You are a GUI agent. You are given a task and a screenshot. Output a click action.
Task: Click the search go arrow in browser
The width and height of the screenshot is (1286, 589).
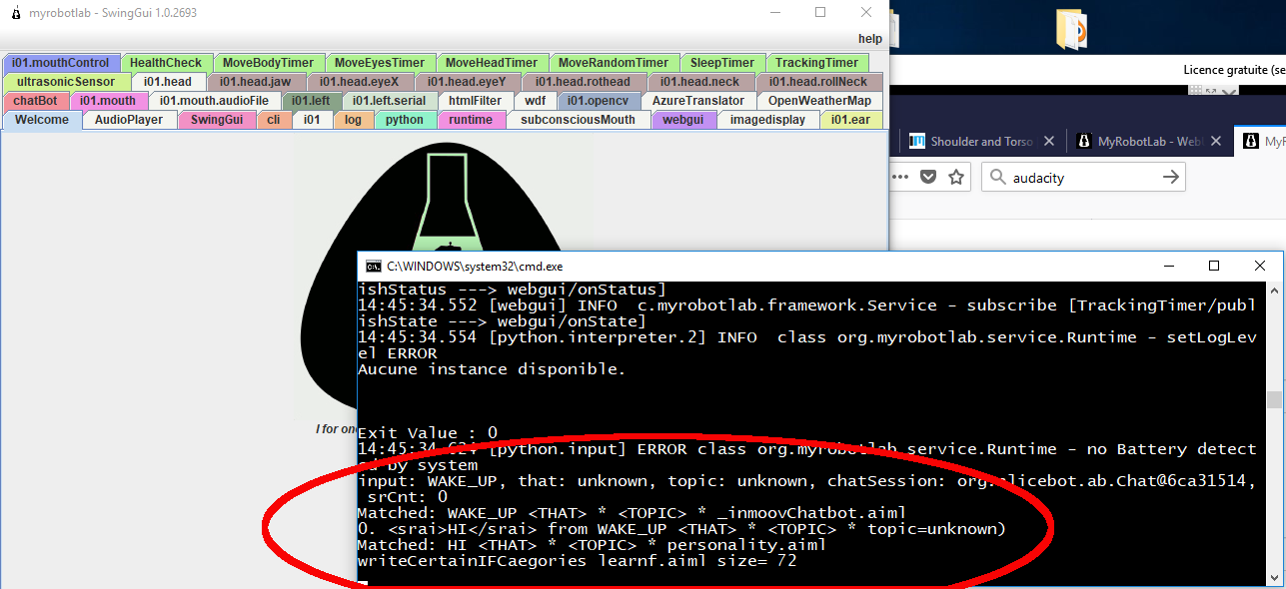point(1171,178)
